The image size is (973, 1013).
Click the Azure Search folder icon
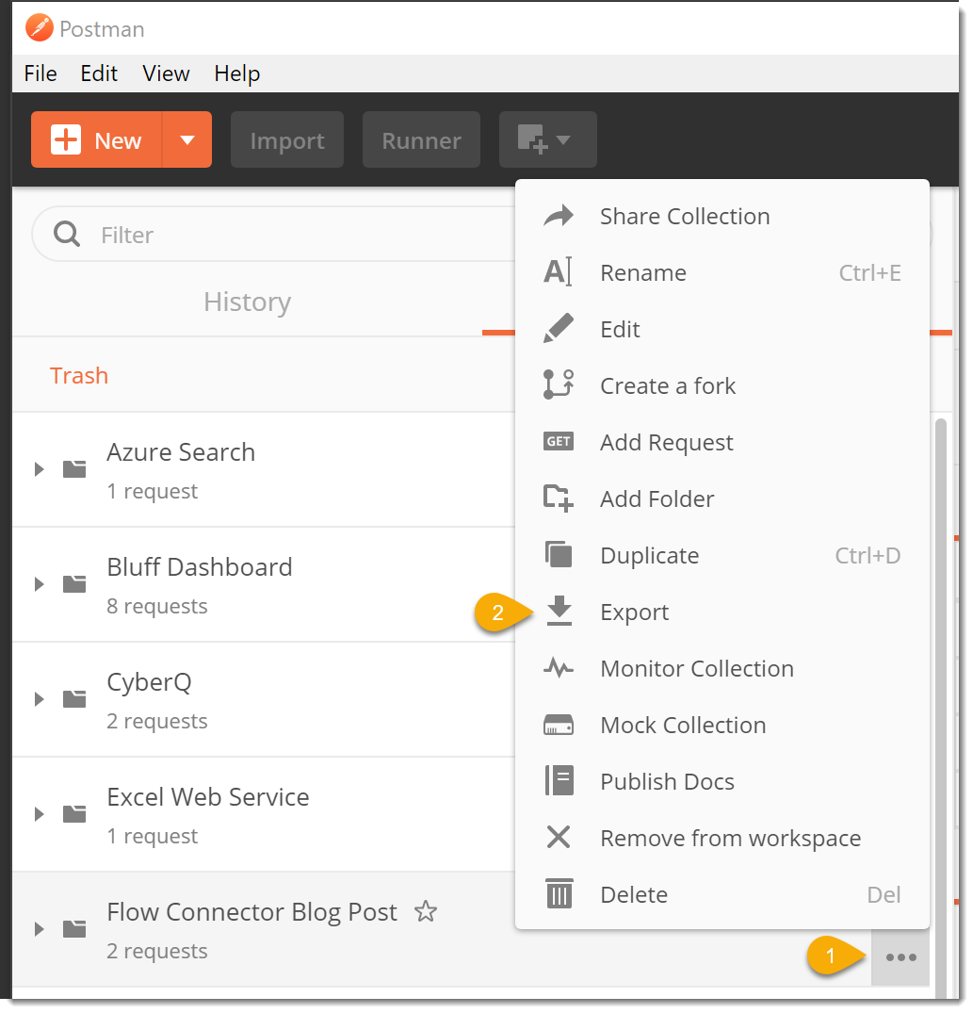(74, 469)
